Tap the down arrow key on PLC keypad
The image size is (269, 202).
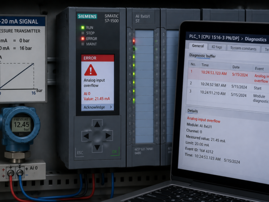(x=97, y=147)
